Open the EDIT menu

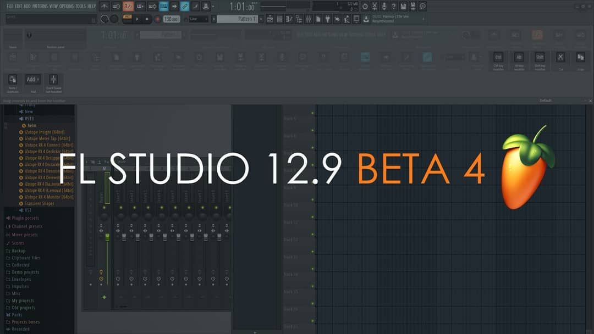click(x=19, y=6)
